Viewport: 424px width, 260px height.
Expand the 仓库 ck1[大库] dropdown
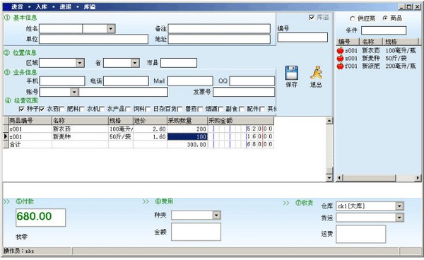point(399,206)
